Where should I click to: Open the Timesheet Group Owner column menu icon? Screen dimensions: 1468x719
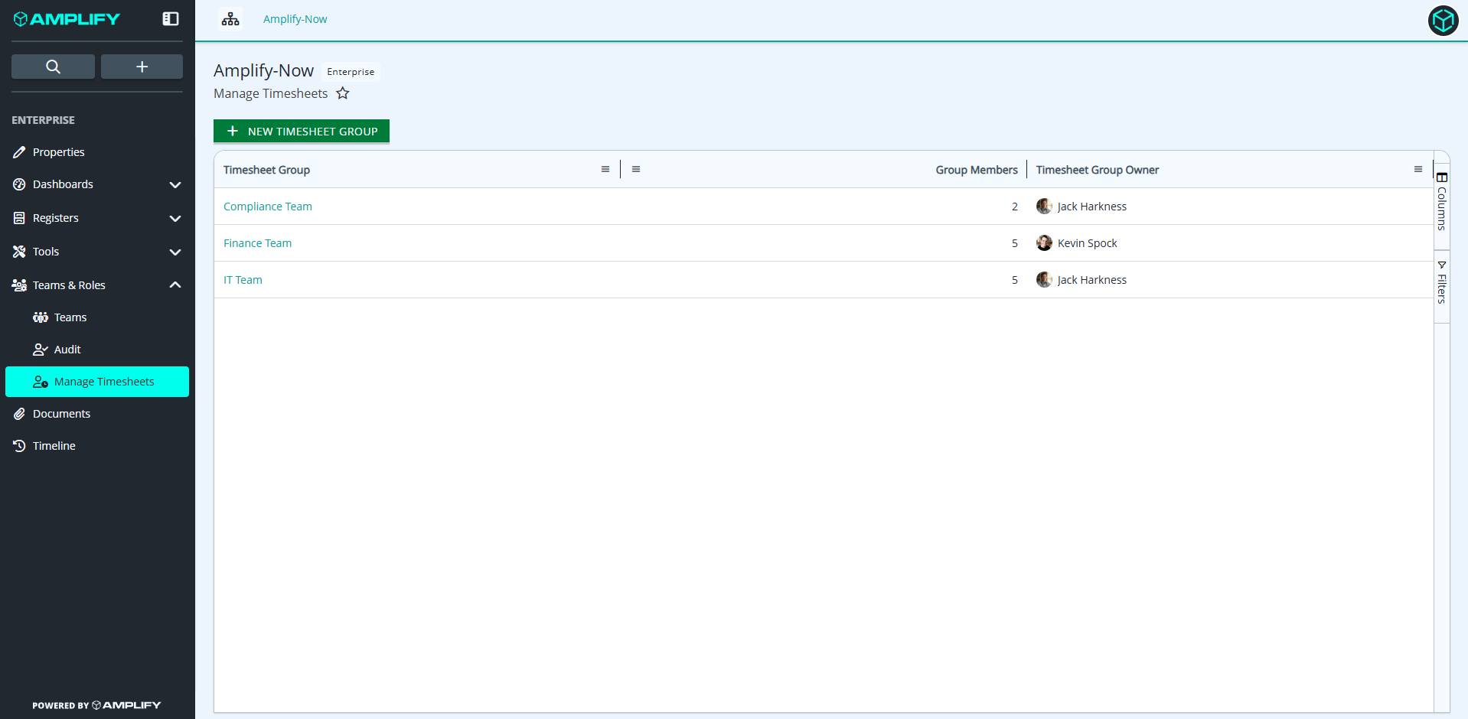click(1418, 169)
